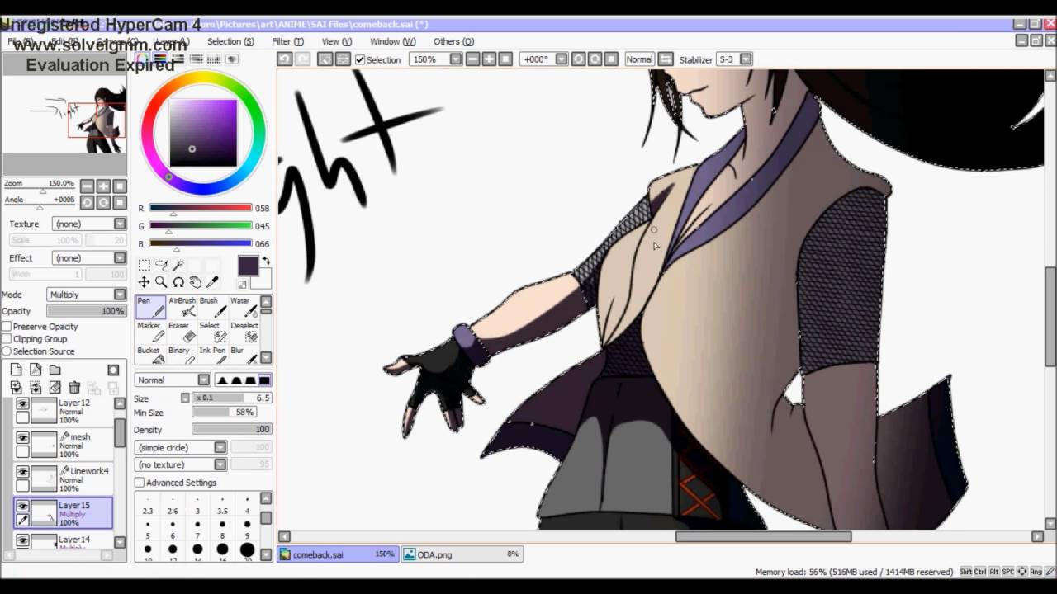This screenshot has height=594, width=1057.
Task: Select the rotate view tool
Action: click(178, 282)
